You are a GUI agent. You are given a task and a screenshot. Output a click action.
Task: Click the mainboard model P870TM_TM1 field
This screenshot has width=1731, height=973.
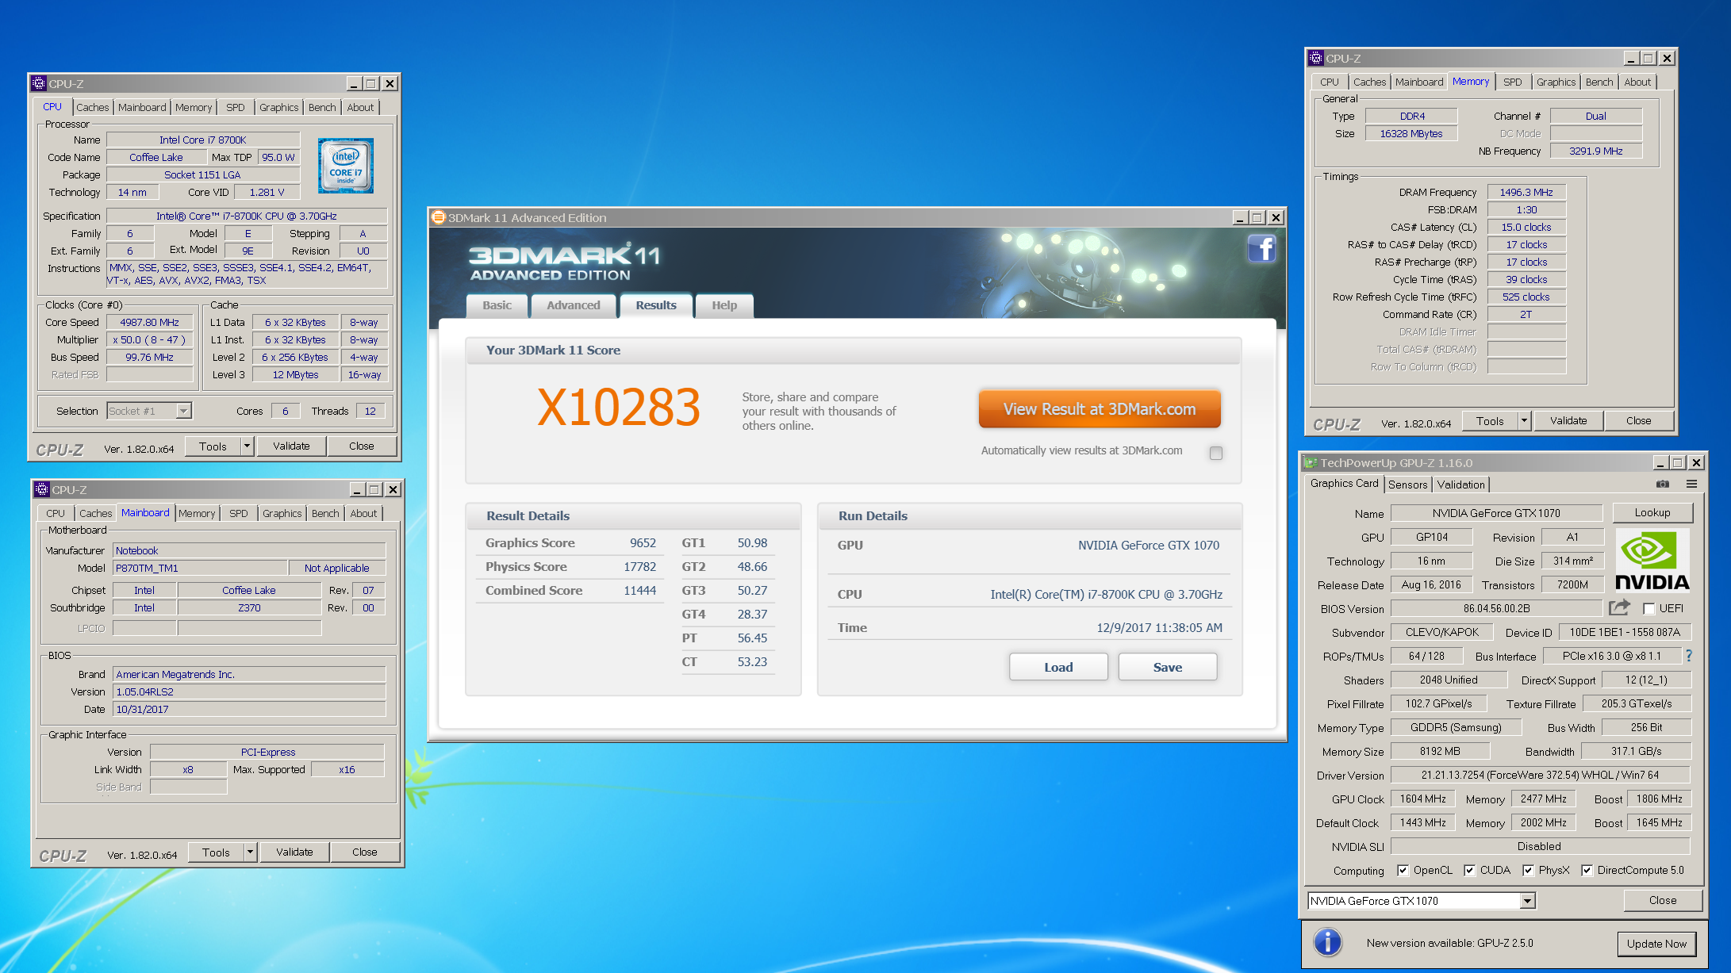point(200,568)
